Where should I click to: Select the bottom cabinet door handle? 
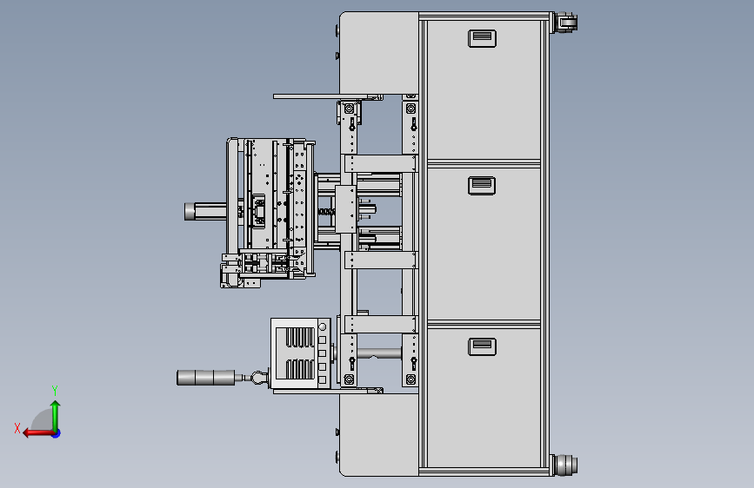[482, 346]
